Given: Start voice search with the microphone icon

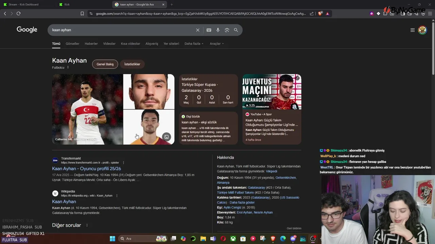Looking at the screenshot, I should [x=218, y=30].
